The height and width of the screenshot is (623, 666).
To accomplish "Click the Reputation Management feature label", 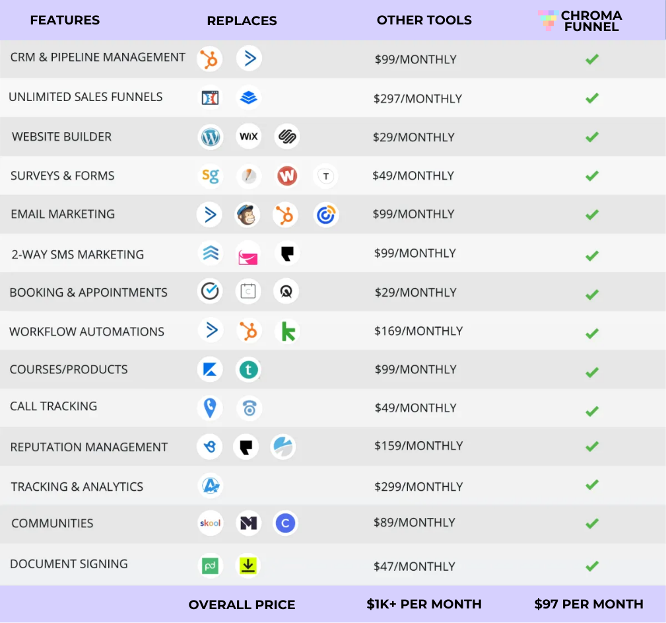I will coord(89,447).
